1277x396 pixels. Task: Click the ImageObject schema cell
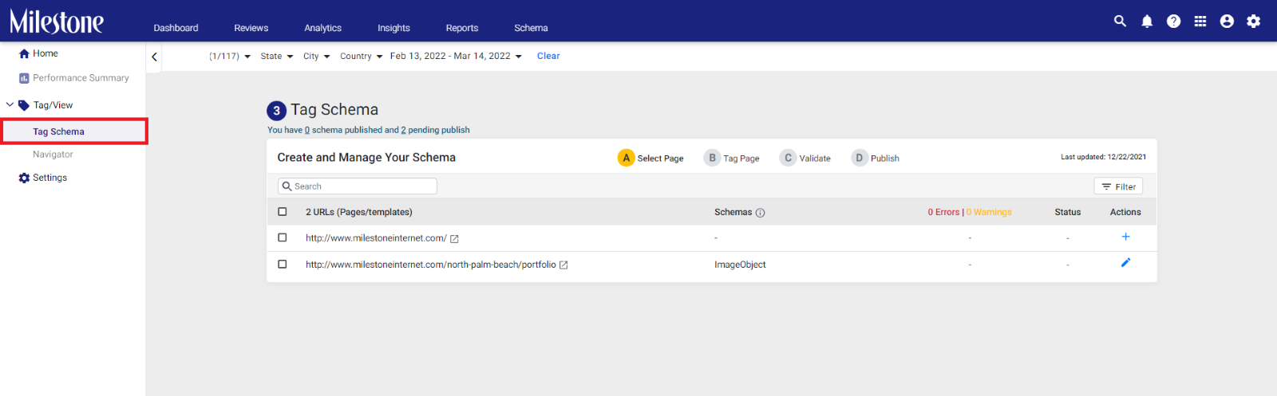(x=740, y=265)
